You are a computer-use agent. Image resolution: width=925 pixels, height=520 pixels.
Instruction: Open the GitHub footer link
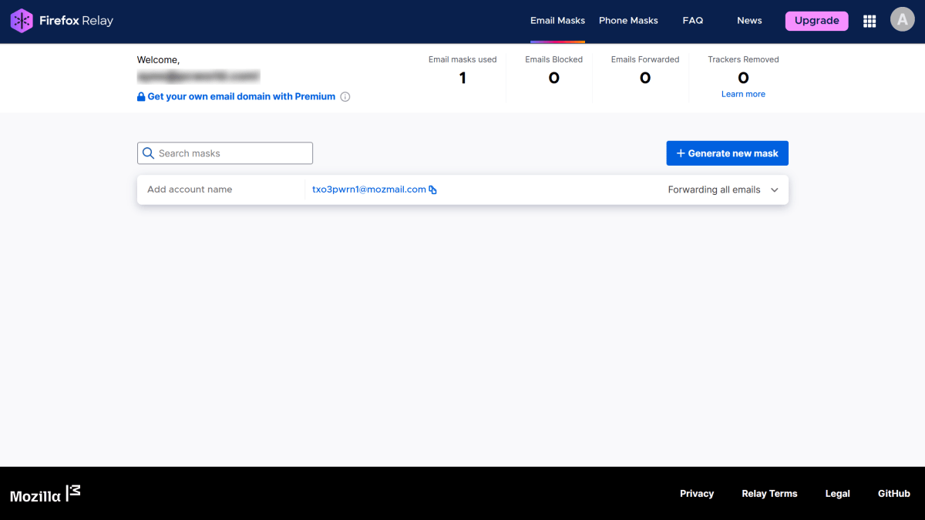pyautogui.click(x=893, y=494)
